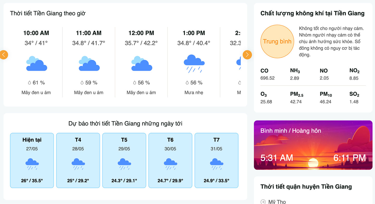375x204 pixels.
Task: Click the right carousel arrow for hourly forecast
Action: pyautogui.click(x=247, y=55)
